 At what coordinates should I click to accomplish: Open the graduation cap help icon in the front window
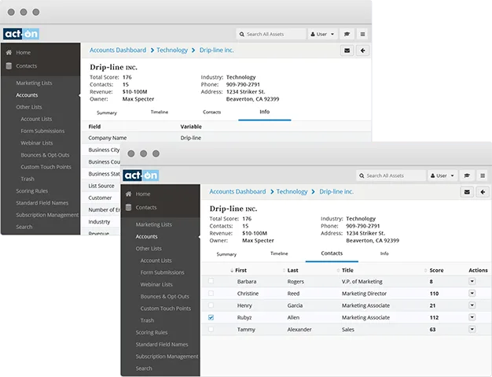click(467, 176)
